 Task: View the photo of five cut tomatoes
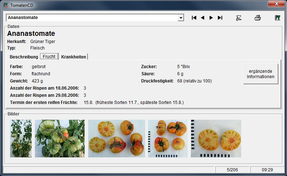[116, 138]
